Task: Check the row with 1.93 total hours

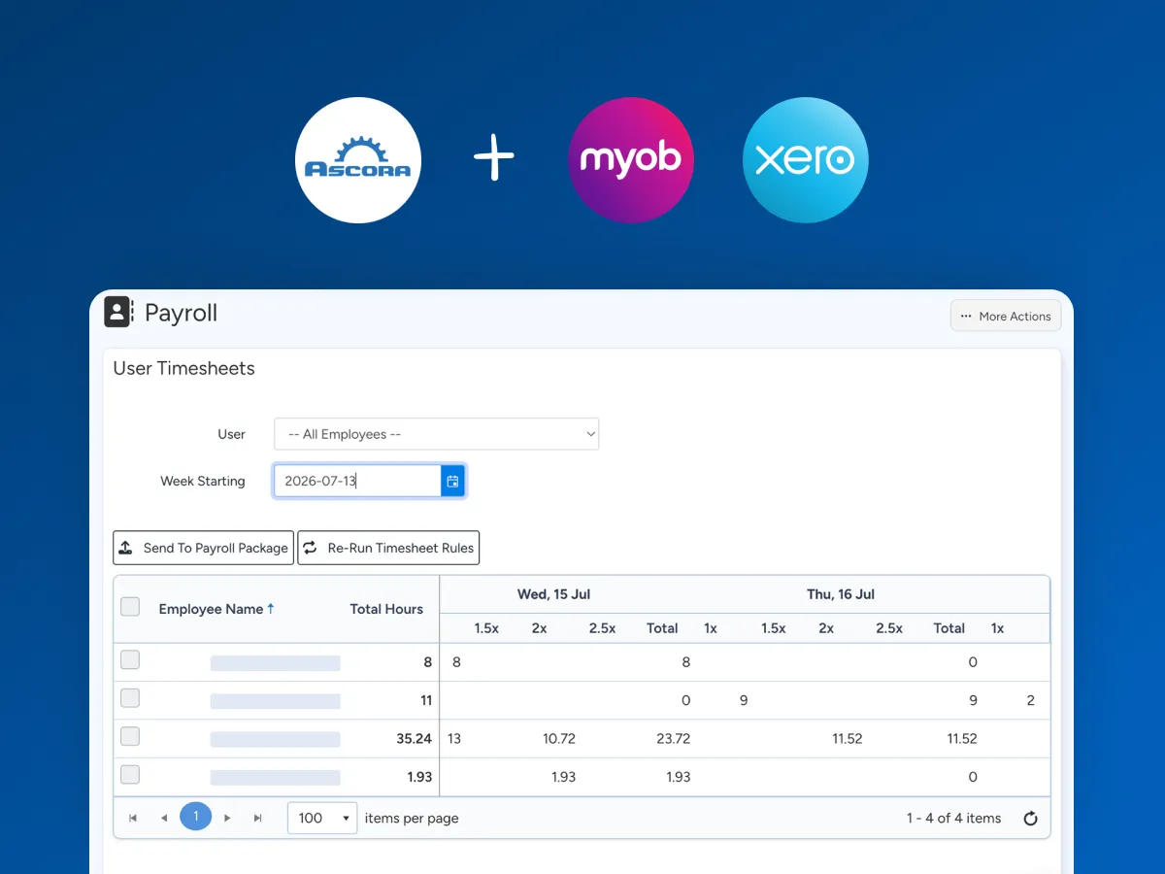Action: tap(130, 775)
